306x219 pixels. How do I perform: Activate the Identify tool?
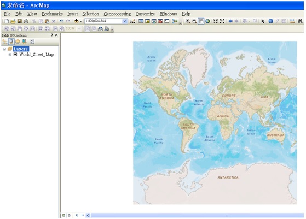pyautogui.click(x=270, y=21)
